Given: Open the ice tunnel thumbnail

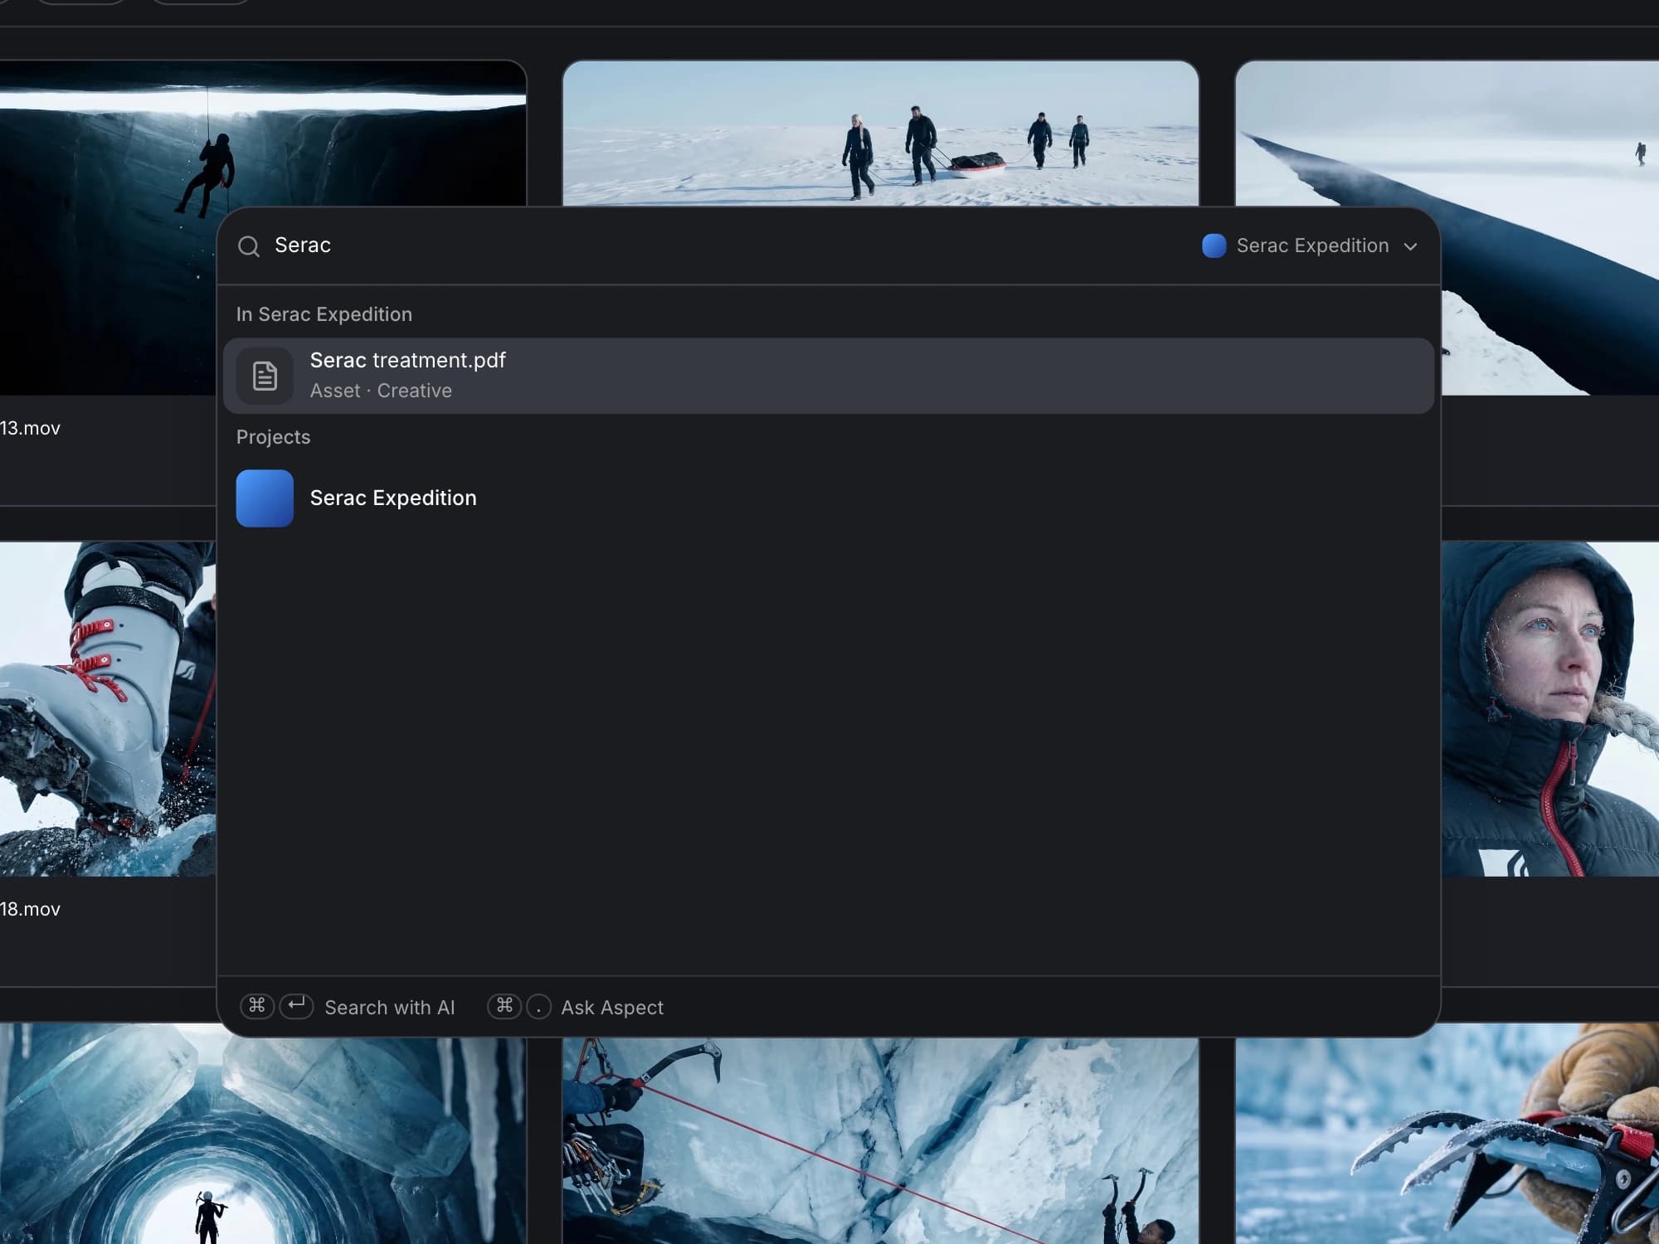Looking at the screenshot, I should pos(263,1140).
